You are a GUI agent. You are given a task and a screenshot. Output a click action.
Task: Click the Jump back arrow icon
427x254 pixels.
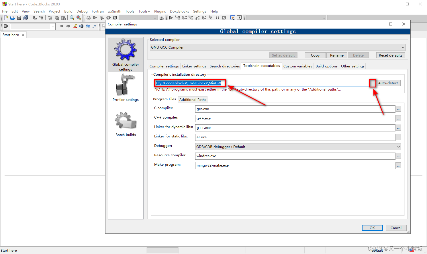(x=61, y=26)
